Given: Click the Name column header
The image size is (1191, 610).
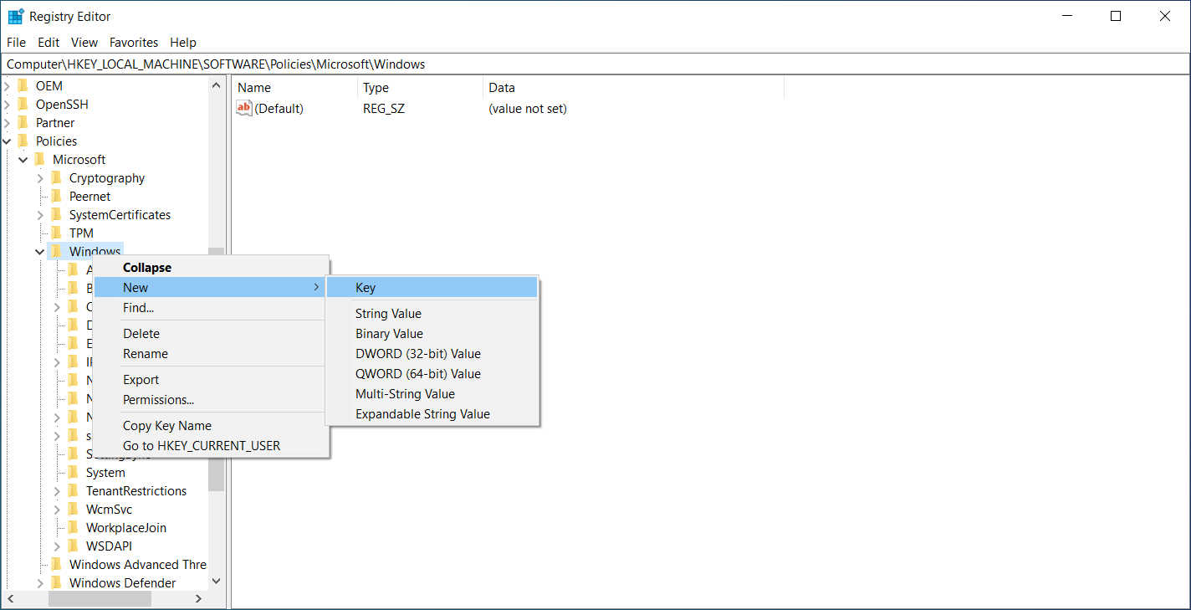Looking at the screenshot, I should coord(295,87).
